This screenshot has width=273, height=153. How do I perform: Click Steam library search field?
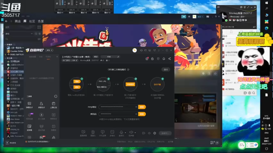[x=21, y=39]
